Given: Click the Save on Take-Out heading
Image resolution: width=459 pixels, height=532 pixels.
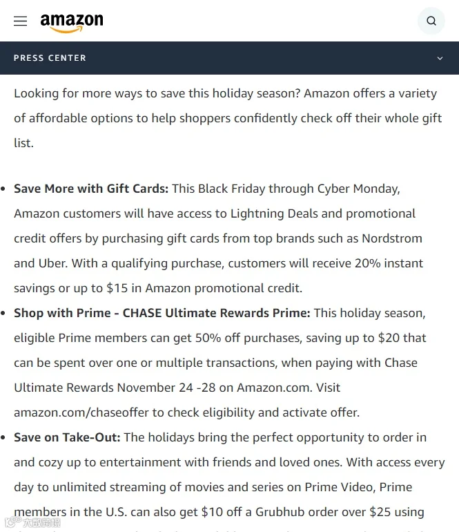Looking at the screenshot, I should tap(67, 437).
